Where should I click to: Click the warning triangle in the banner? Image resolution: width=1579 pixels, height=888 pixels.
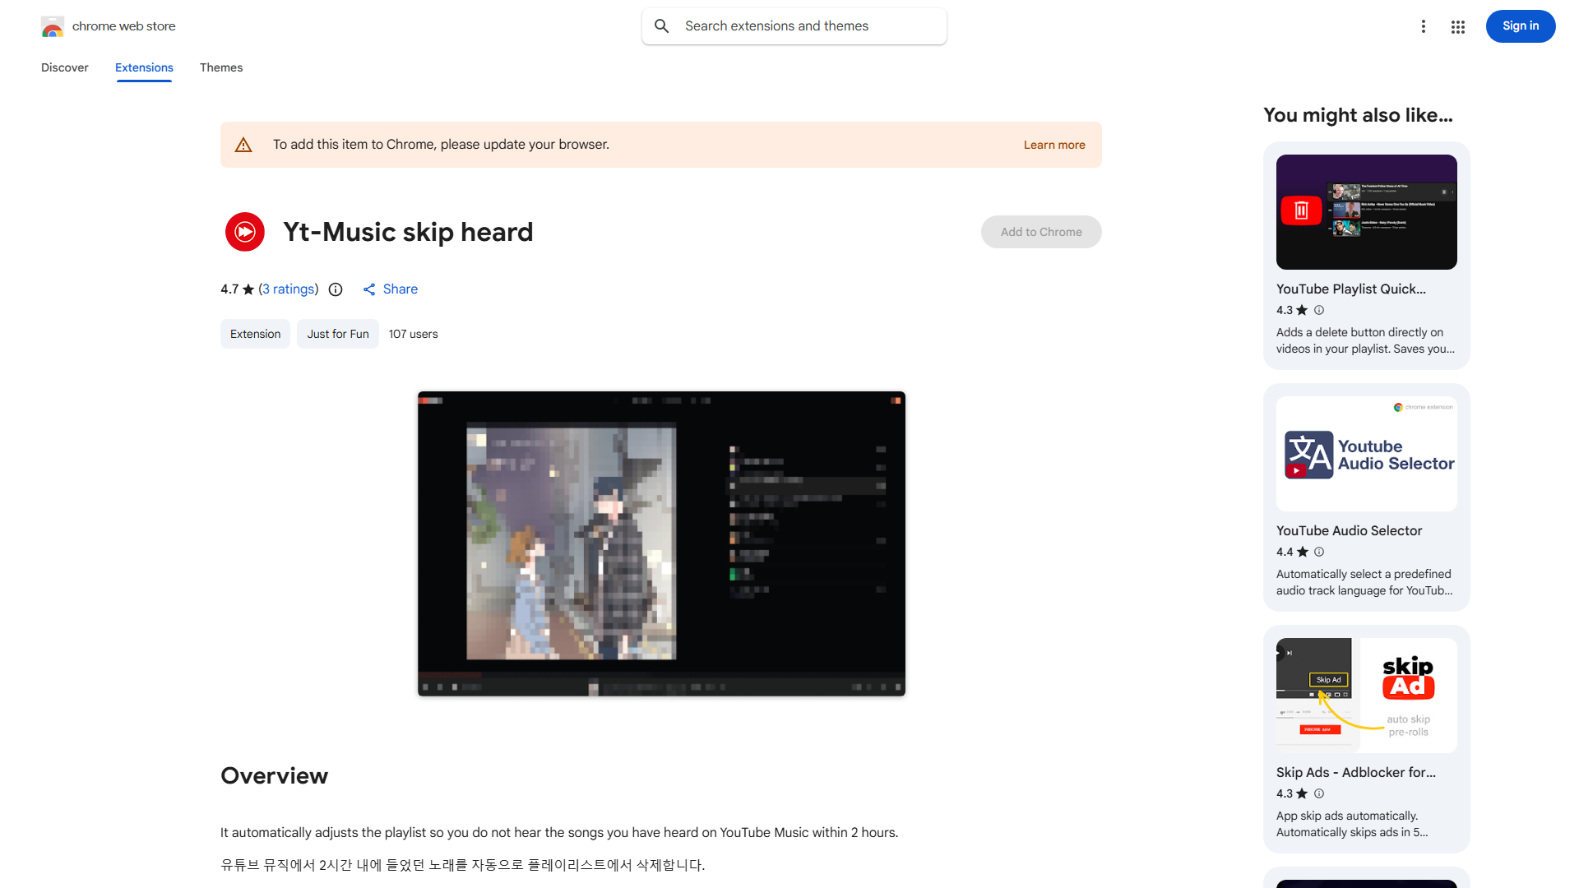tap(243, 144)
